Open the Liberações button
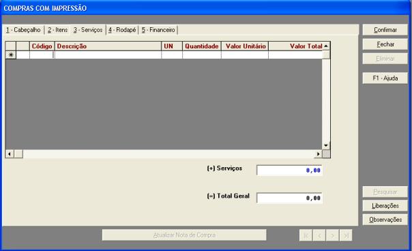Screen dimensions: 412x251 tap(385, 206)
